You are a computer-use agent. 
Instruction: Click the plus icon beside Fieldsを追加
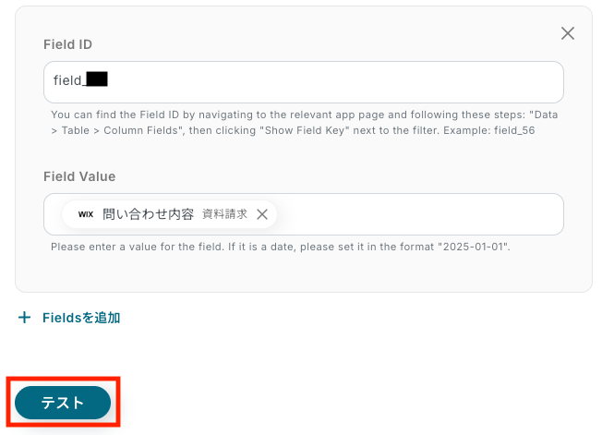point(25,318)
